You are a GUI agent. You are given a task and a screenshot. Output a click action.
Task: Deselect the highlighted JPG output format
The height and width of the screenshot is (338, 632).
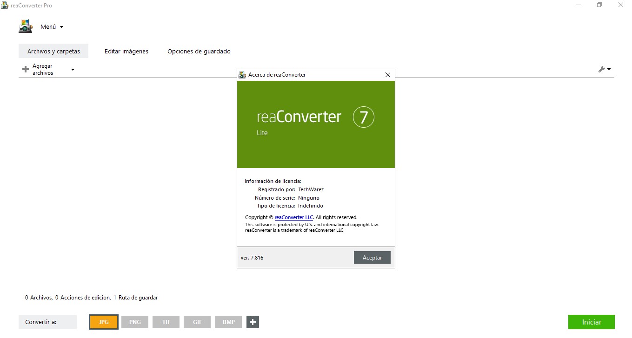point(103,322)
